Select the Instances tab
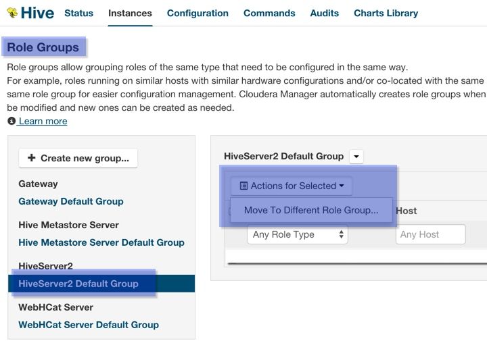Image resolution: width=487 pixels, height=341 pixels. click(130, 13)
